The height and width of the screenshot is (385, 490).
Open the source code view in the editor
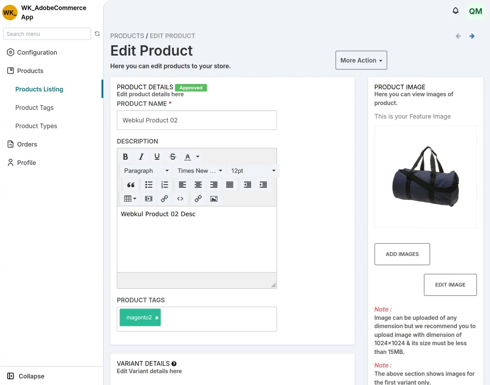pyautogui.click(x=180, y=198)
